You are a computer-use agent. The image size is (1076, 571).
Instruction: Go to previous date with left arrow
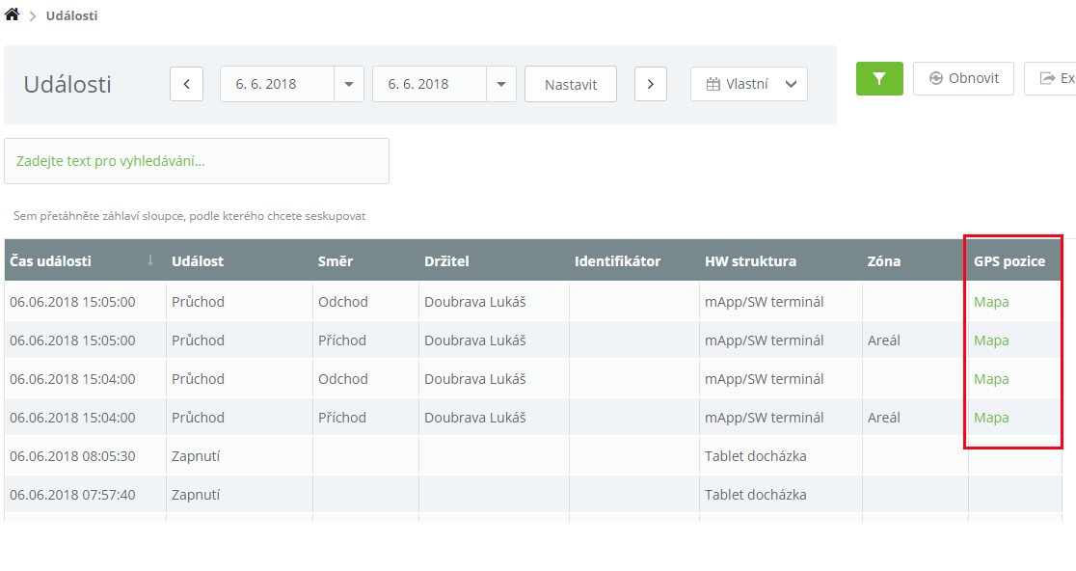click(186, 84)
